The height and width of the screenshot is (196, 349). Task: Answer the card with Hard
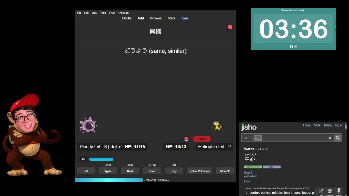[x=130, y=171]
